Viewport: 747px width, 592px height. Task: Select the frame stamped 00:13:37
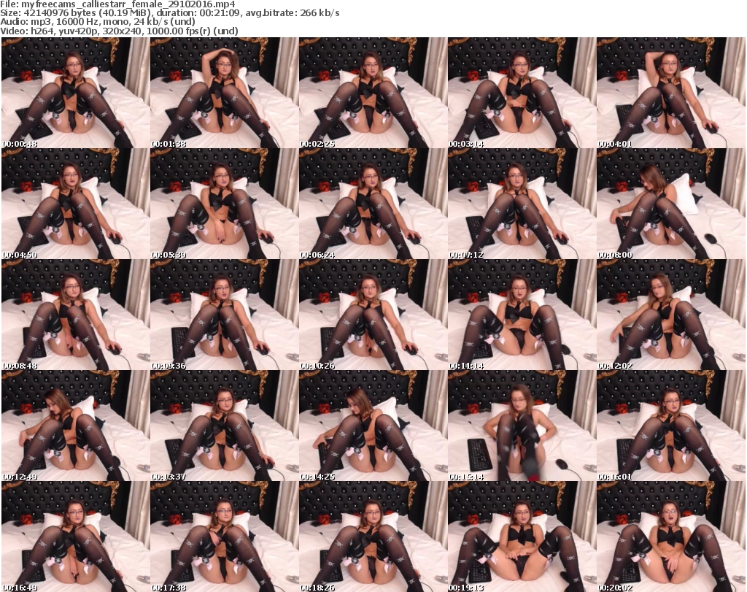tap(225, 426)
